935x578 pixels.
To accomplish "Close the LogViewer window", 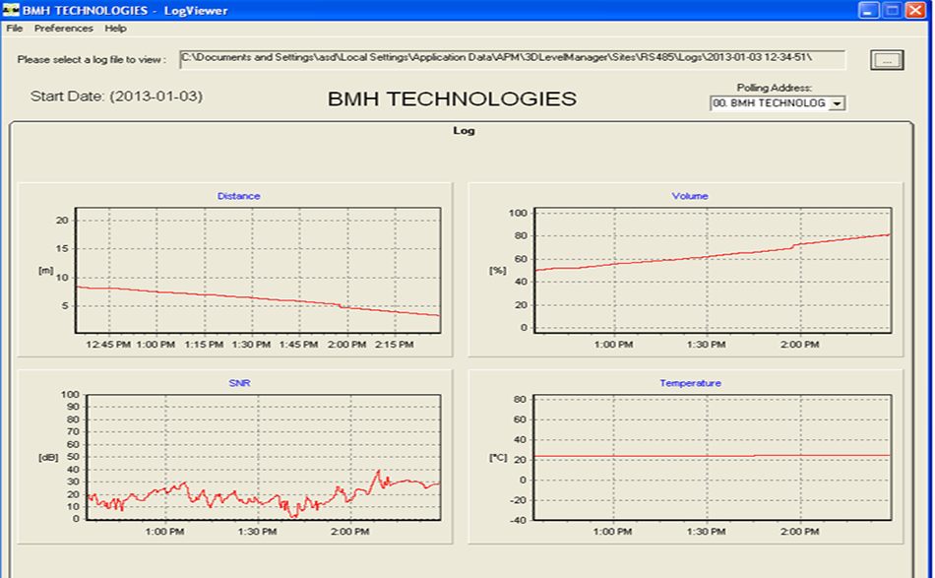I will coord(914,10).
